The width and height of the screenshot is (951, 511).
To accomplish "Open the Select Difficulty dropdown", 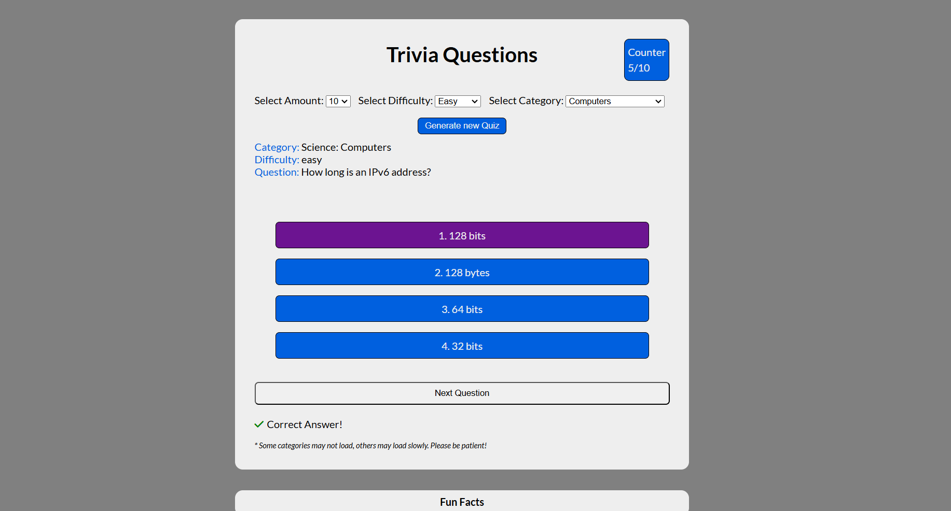I will pos(457,101).
